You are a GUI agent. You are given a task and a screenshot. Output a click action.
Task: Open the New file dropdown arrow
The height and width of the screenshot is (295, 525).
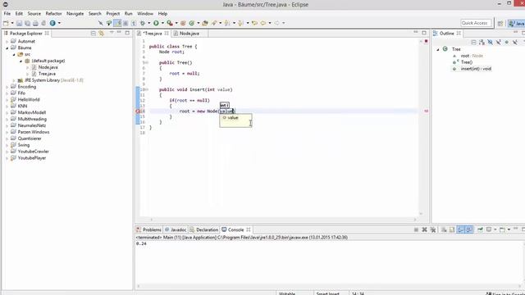click(x=12, y=23)
